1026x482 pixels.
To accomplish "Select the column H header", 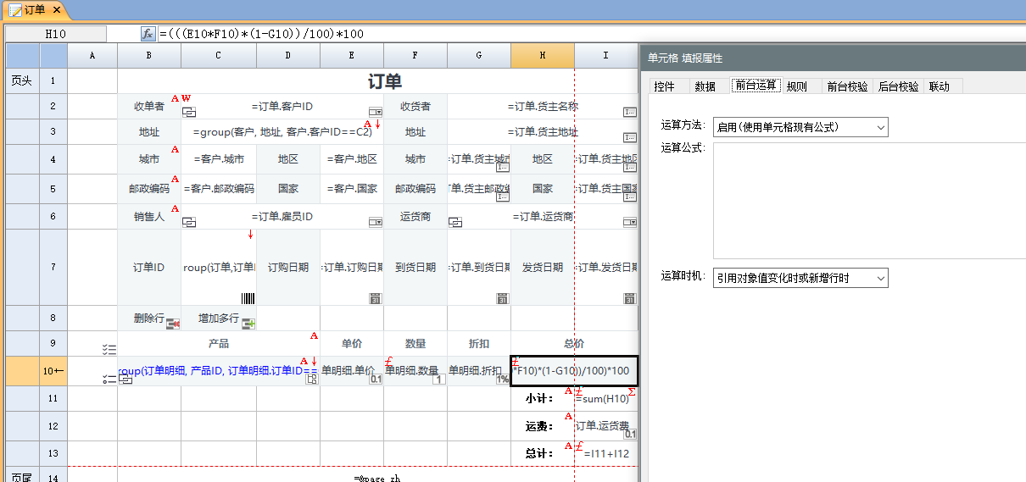I will [542, 55].
